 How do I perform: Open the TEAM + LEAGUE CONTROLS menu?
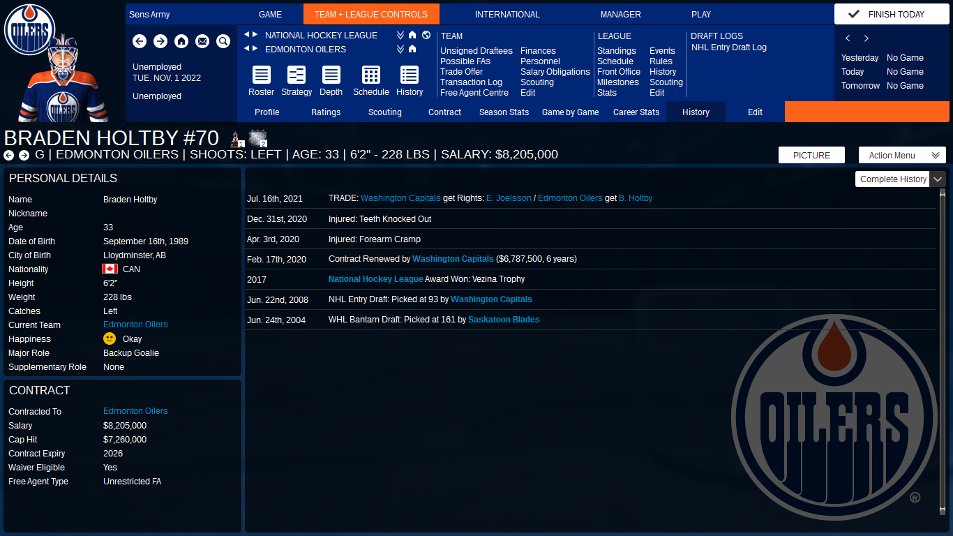[371, 14]
